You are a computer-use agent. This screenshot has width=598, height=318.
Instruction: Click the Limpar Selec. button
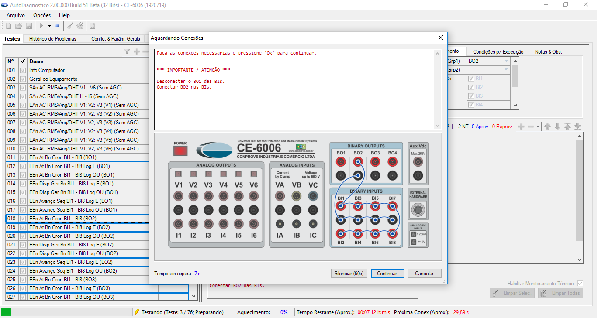point(513,293)
